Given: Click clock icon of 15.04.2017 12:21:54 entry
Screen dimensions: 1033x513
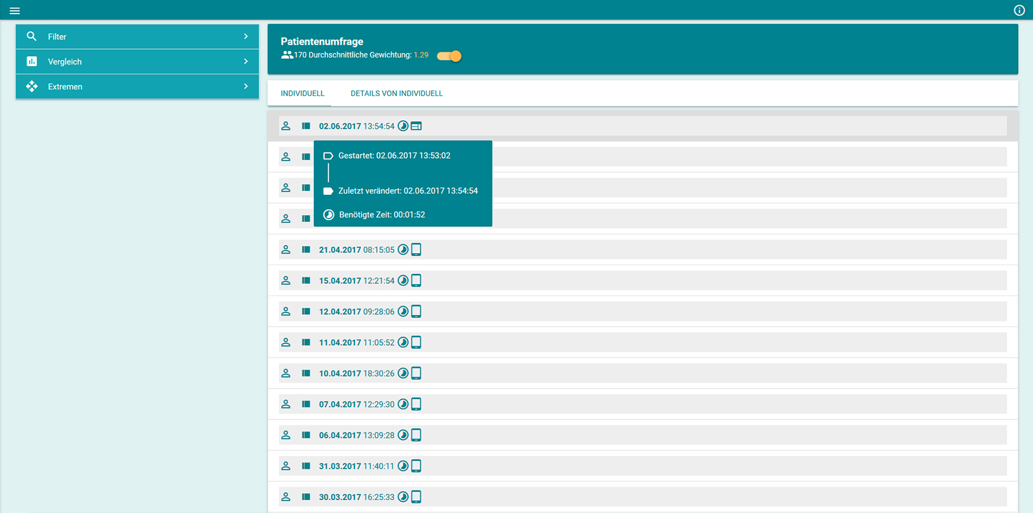Looking at the screenshot, I should click(x=403, y=281).
